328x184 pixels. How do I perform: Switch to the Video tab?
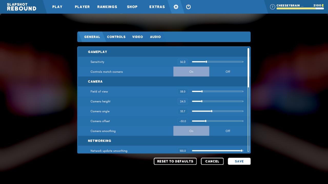[x=138, y=37]
